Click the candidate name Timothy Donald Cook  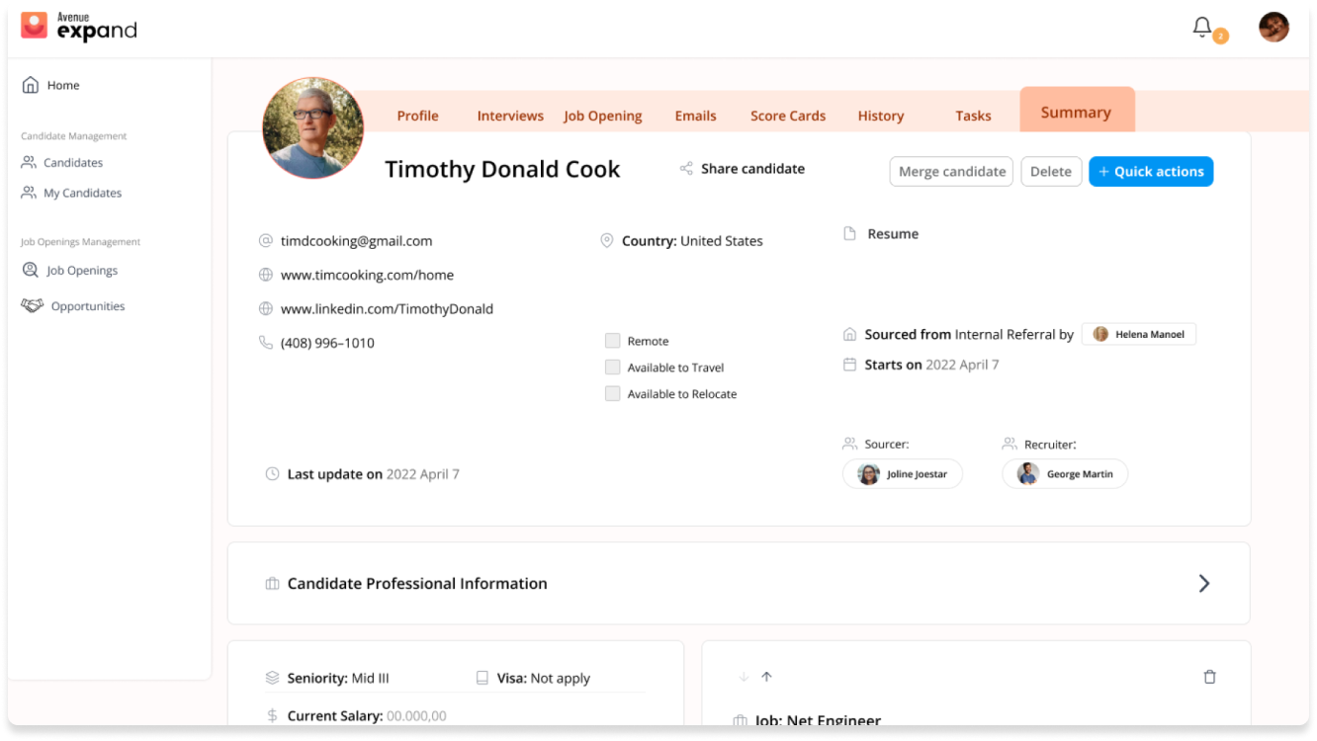point(502,169)
